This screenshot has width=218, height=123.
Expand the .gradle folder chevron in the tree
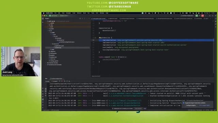point(48,23)
